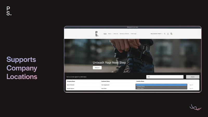Click the PS. store logo in header

97,34
